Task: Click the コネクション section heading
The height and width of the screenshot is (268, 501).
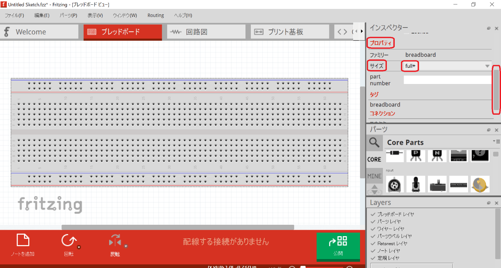Action: (x=382, y=113)
